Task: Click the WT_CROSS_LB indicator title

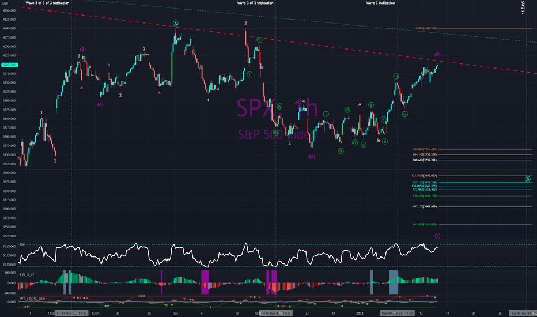Action: pos(31,299)
